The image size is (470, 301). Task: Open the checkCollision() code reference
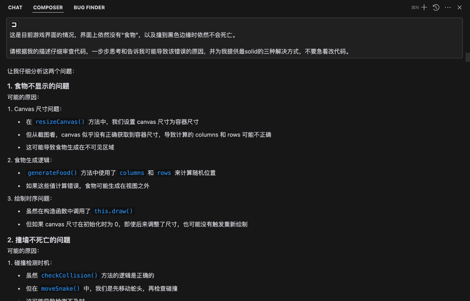click(x=69, y=276)
